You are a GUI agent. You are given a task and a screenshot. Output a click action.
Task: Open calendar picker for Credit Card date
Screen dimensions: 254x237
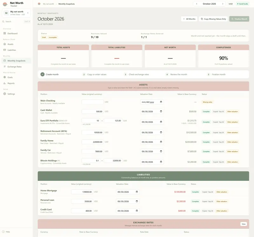(137, 211)
